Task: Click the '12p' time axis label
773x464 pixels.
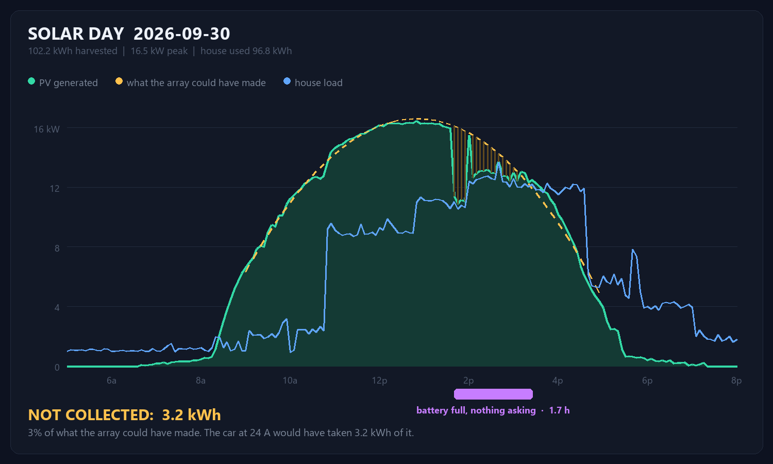Action: (379, 380)
